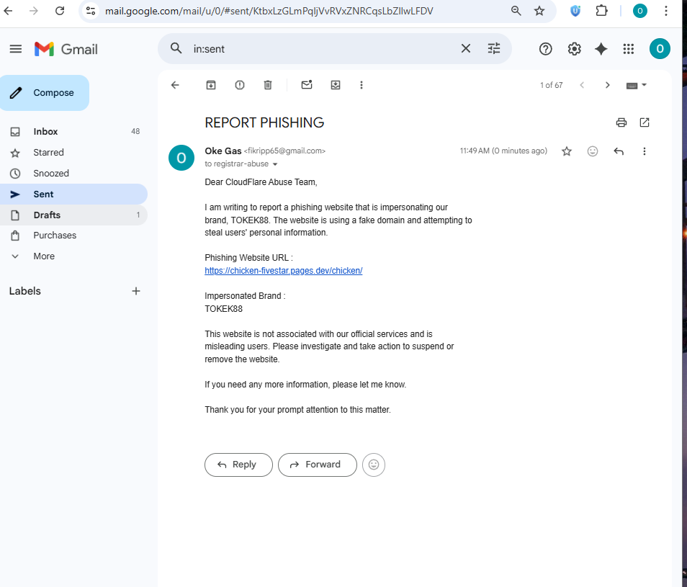
Task: Mark the email as unread
Action: (x=307, y=85)
